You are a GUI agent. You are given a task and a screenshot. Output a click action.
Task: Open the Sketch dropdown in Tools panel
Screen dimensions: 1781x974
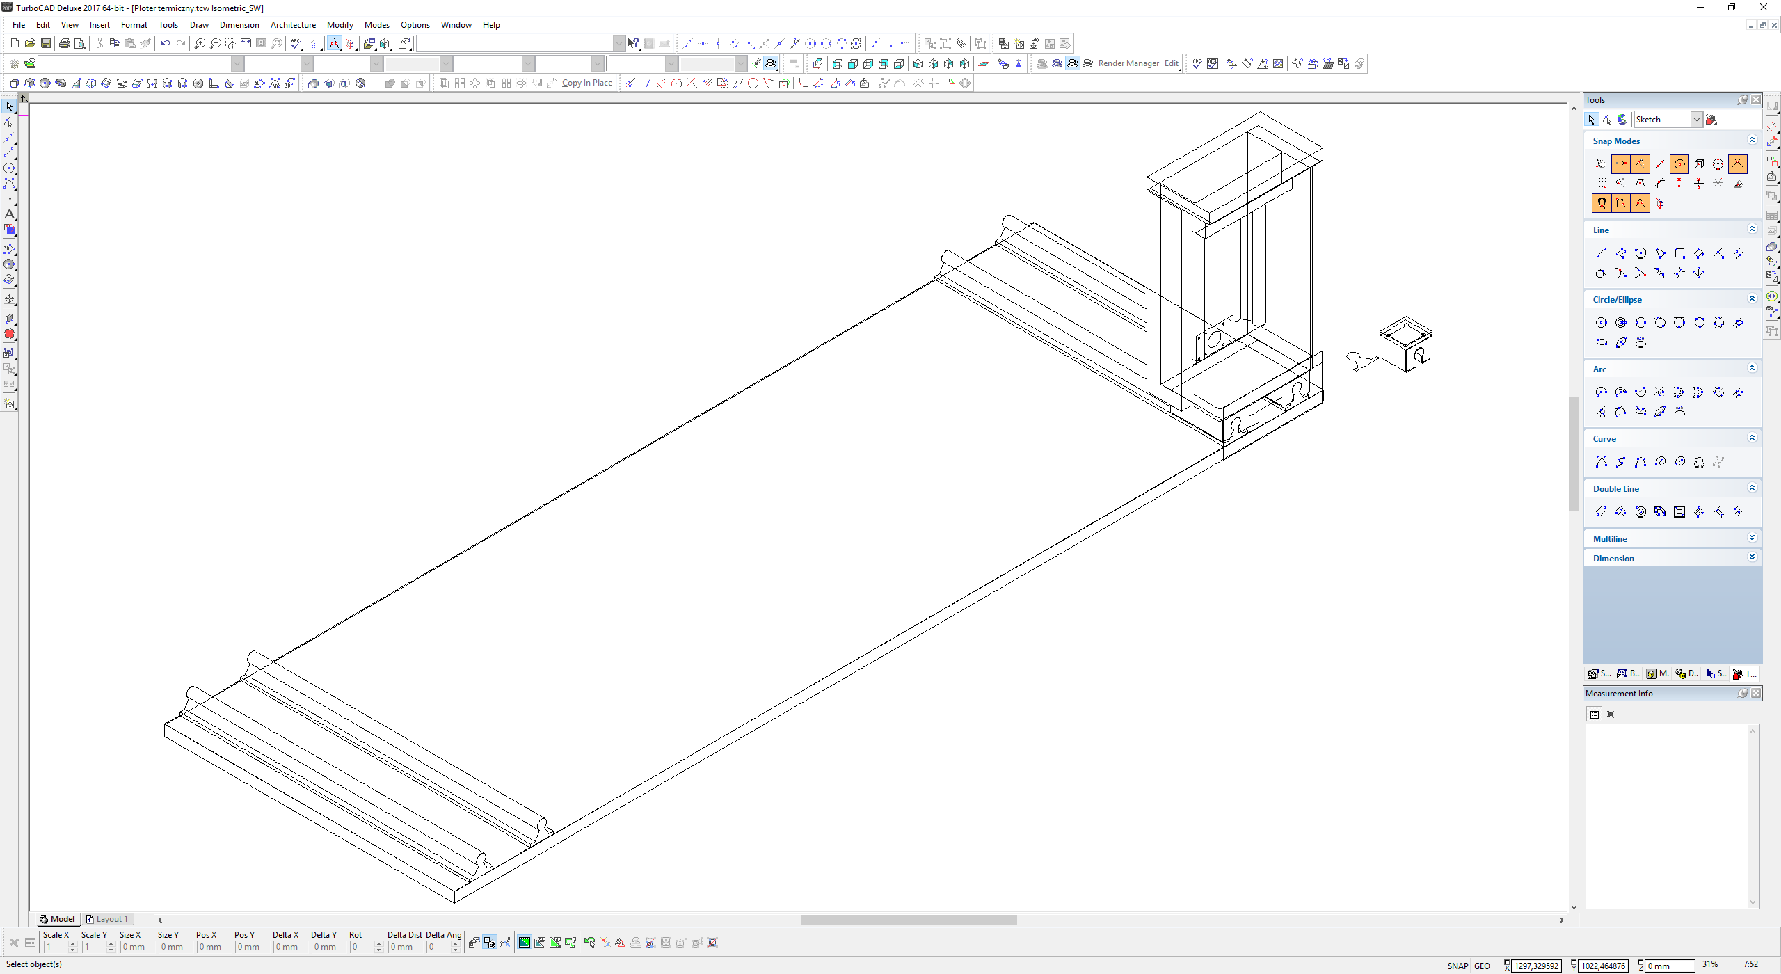(1696, 120)
